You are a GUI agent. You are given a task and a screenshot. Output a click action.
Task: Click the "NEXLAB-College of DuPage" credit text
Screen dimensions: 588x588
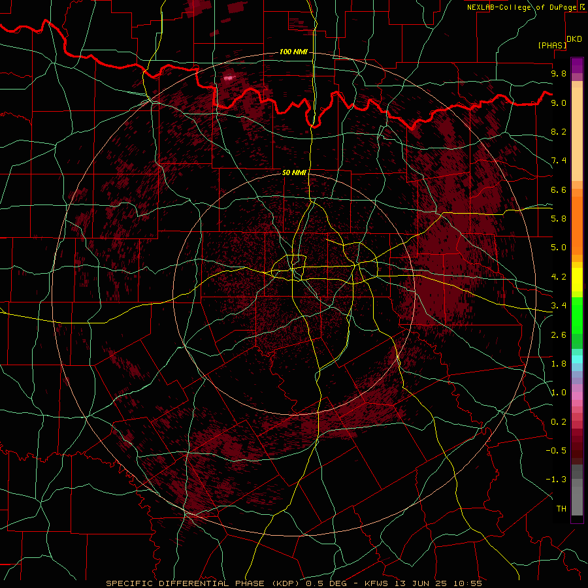(x=521, y=7)
